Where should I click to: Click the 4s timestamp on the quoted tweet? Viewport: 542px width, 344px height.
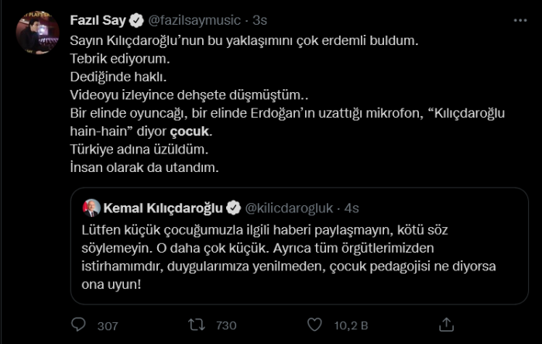[351, 208]
